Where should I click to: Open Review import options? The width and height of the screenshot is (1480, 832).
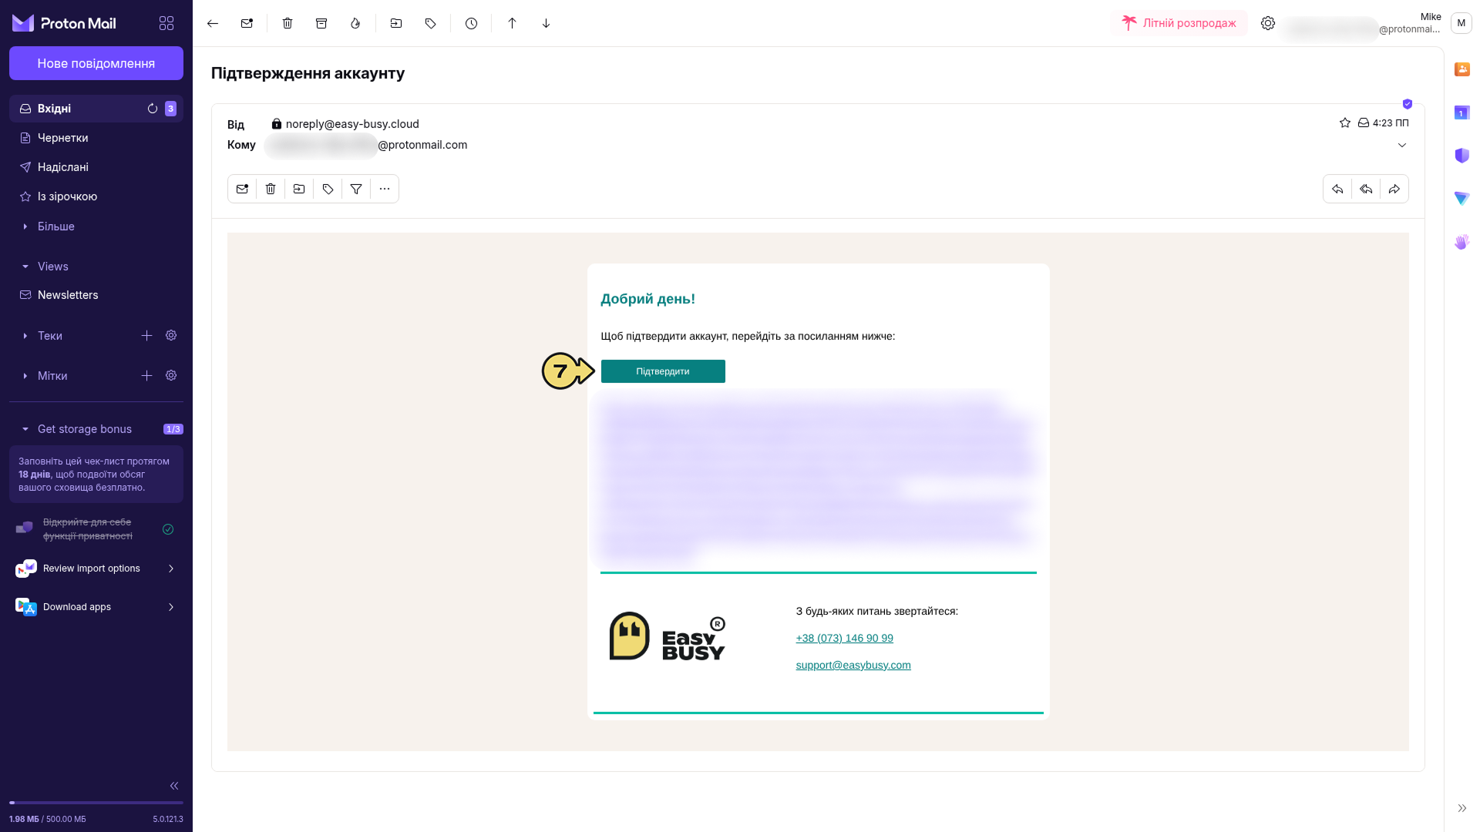(x=96, y=569)
